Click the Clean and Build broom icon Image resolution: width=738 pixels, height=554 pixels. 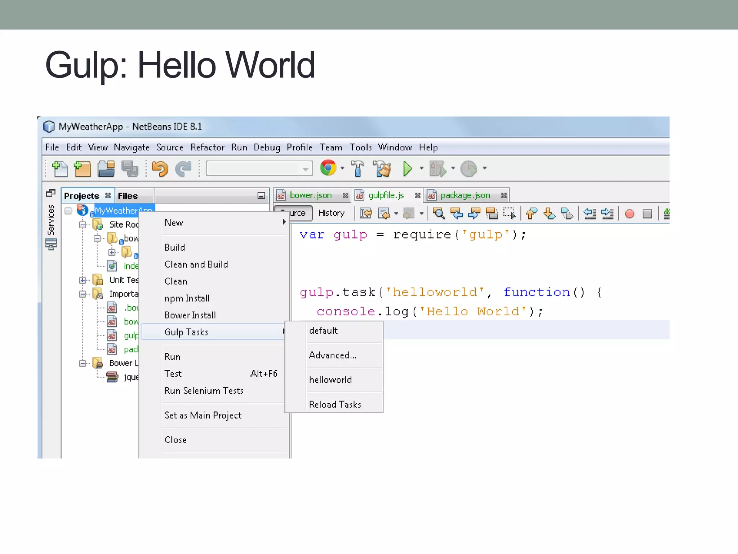tap(382, 168)
